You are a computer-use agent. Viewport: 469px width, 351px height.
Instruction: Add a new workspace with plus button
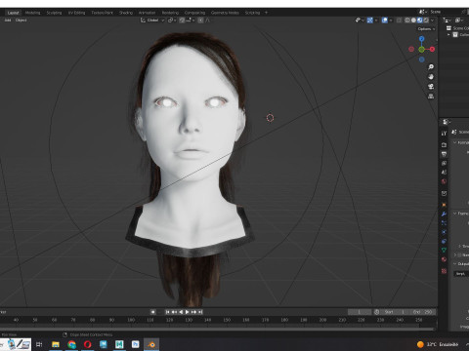pos(266,13)
